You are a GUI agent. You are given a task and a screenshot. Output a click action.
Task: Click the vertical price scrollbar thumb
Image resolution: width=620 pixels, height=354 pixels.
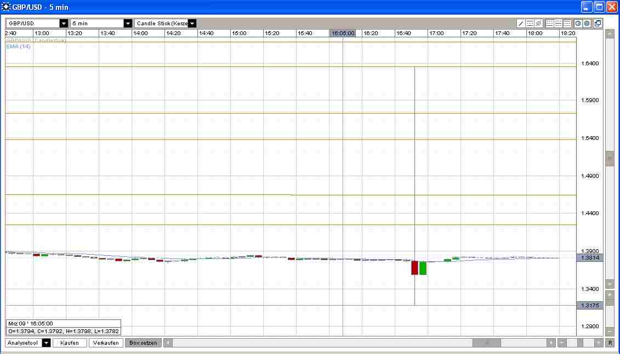tap(610, 158)
